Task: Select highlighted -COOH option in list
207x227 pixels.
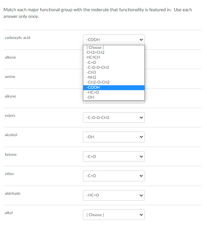Action: (114, 87)
